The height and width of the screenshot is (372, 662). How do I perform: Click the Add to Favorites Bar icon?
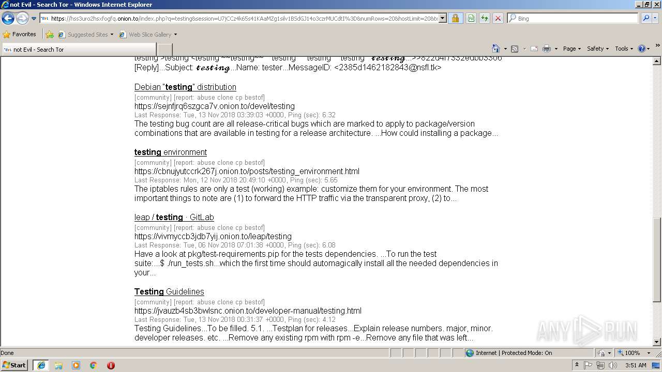pos(50,35)
